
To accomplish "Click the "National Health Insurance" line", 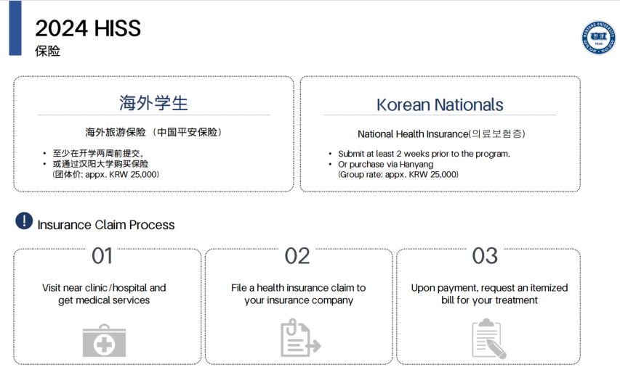I will pos(440,133).
